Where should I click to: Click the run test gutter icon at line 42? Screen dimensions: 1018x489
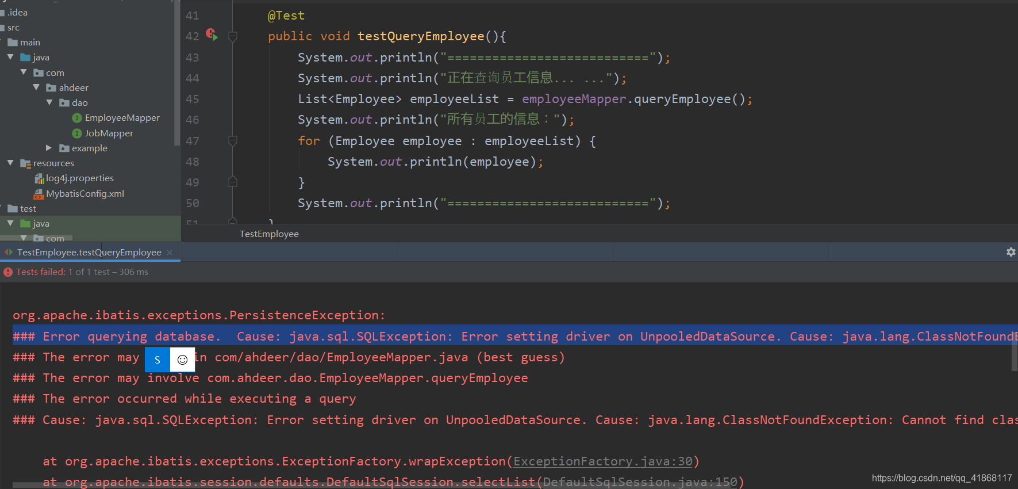(x=212, y=35)
